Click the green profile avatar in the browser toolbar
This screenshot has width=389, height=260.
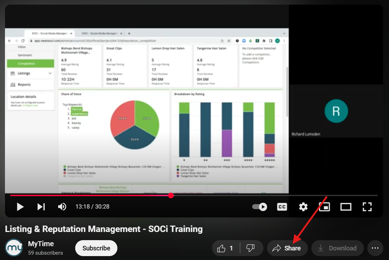click(277, 41)
